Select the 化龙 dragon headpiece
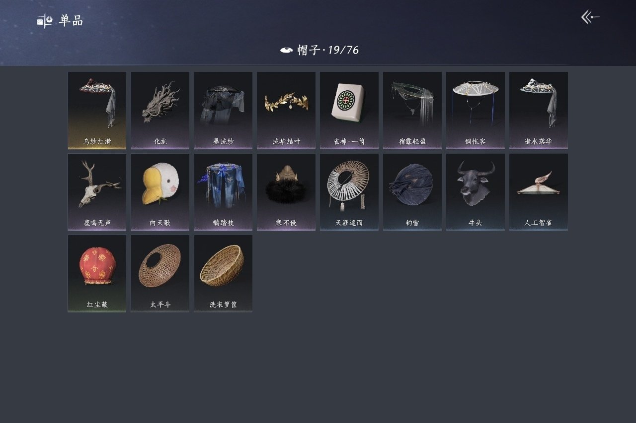 tap(160, 111)
